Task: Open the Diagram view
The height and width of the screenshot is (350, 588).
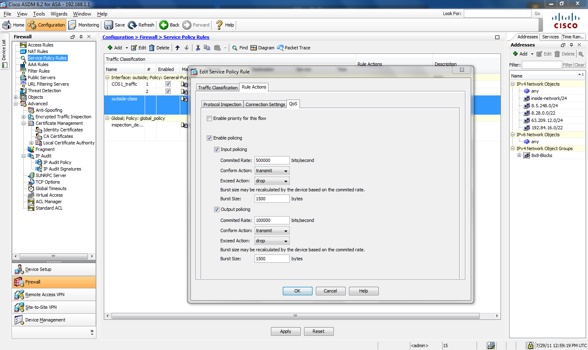Action: [262, 48]
